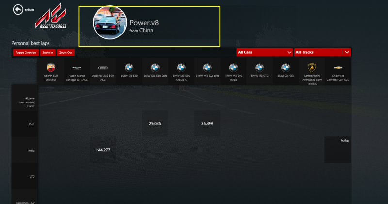Select the Audi R8 LMS EVO ACC icon
Screen dimensions: 388x204
click(x=103, y=68)
